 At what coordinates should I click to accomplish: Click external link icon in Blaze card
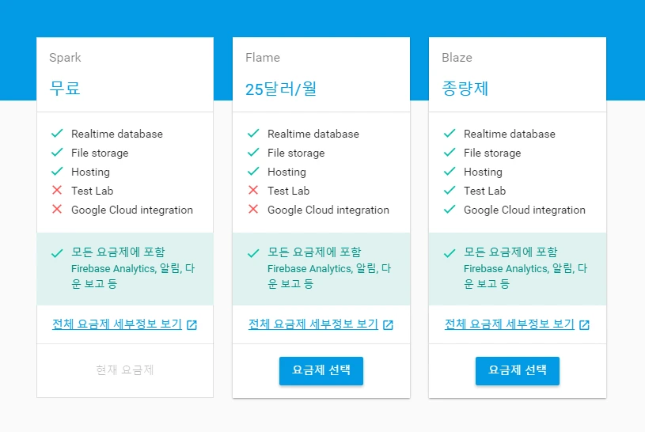[584, 325]
